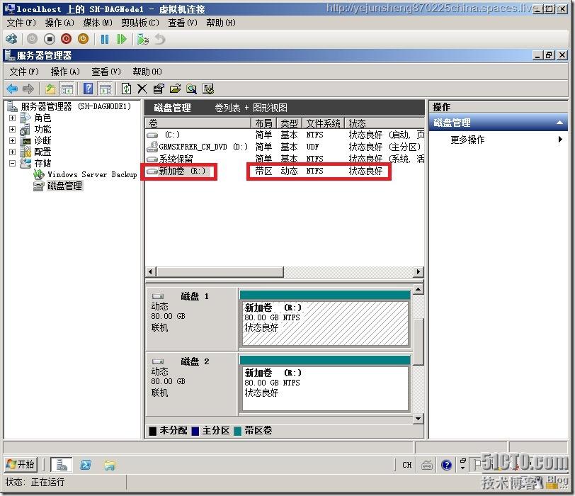
Task: Open 更多操作 submenu
Action: click(499, 140)
